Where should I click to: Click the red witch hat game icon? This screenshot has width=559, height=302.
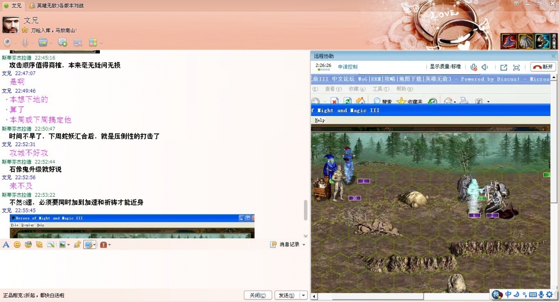[x=509, y=41]
